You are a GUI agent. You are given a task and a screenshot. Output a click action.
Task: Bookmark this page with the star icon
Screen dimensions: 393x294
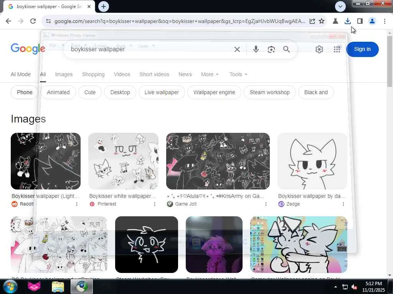pyautogui.click(x=322, y=21)
